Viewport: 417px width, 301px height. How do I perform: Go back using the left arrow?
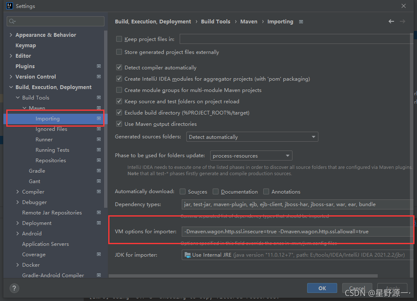click(x=391, y=21)
